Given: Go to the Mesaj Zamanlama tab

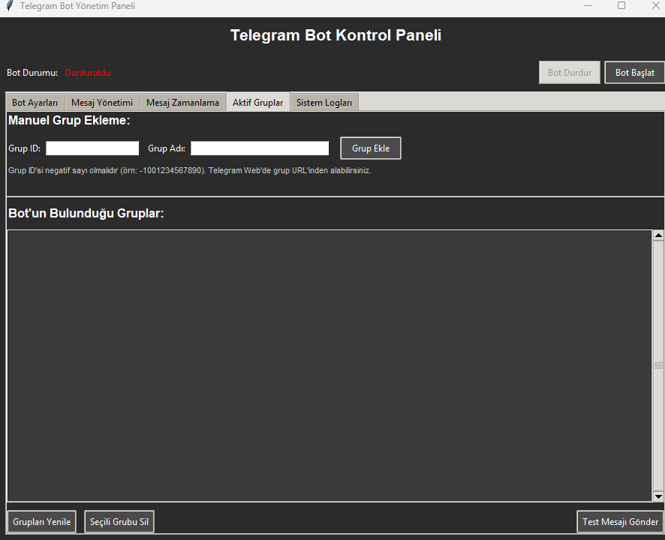Looking at the screenshot, I should [182, 103].
